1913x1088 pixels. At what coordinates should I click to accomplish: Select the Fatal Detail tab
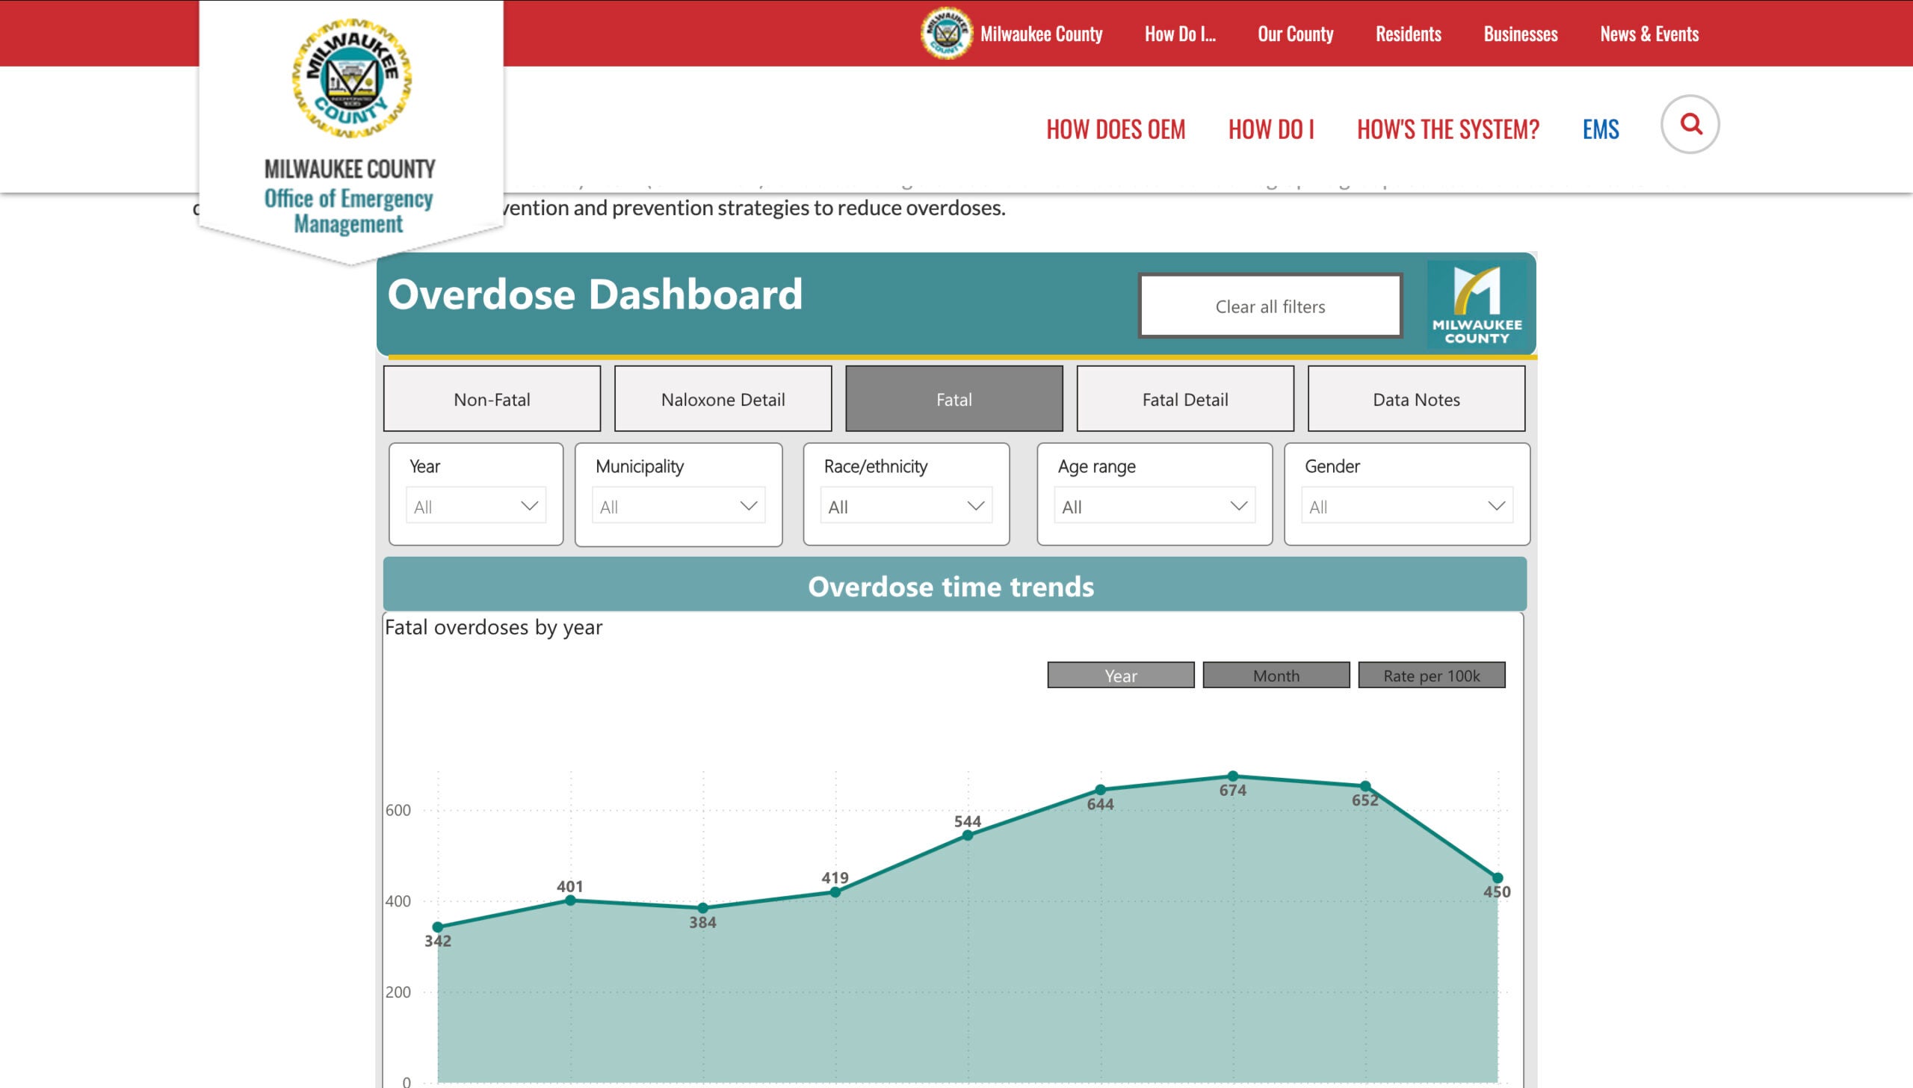click(x=1184, y=399)
